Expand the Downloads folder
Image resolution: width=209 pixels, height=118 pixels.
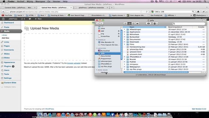[125, 42]
